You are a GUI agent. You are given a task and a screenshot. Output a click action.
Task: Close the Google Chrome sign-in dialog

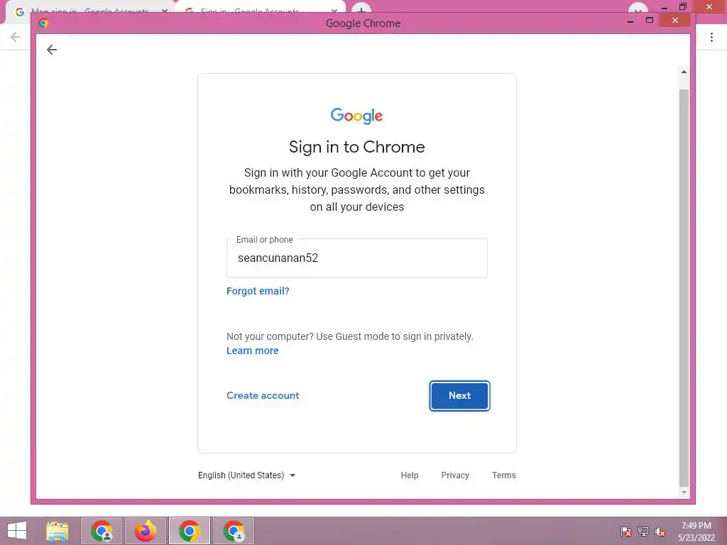(x=675, y=21)
